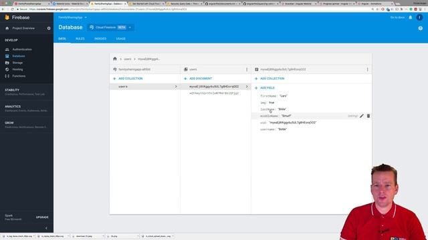The image size is (428, 240).
Task: Select the second document starting with wQ
Action: (214, 93)
